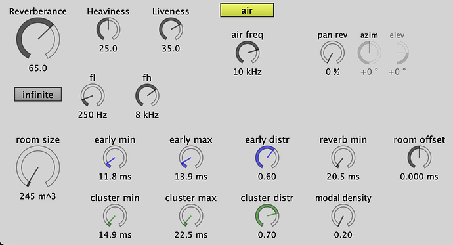Click the pan rev value 0 %

coord(332,72)
